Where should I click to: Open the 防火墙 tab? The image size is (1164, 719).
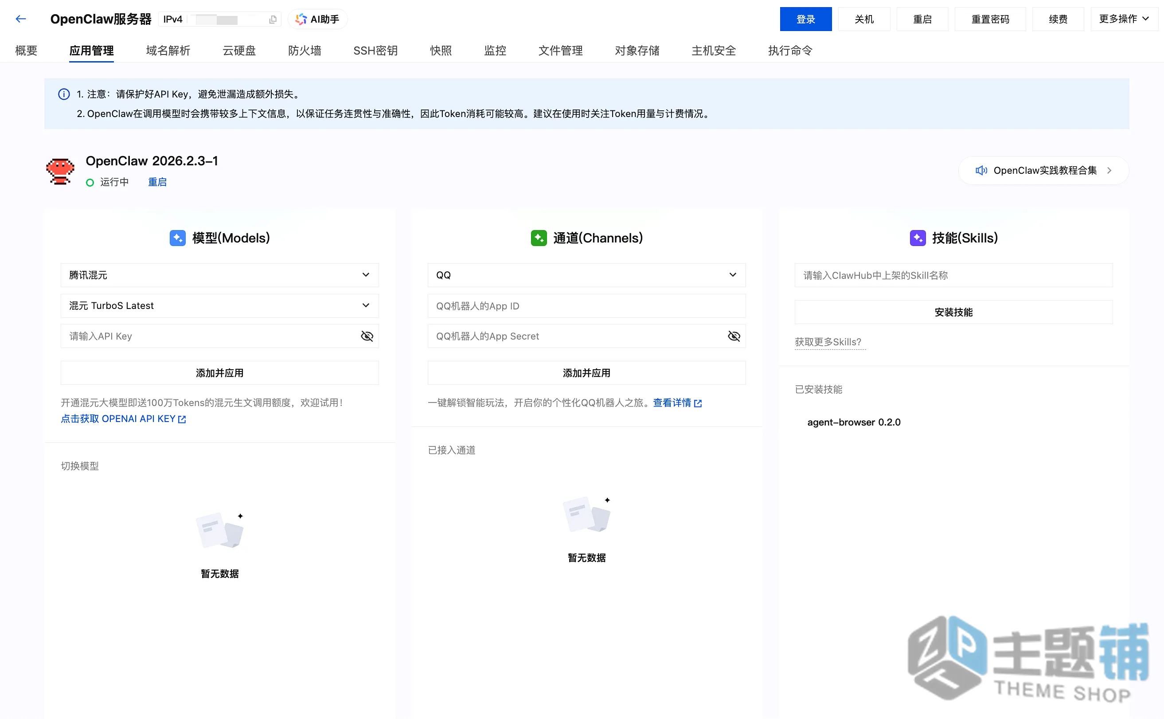point(305,51)
